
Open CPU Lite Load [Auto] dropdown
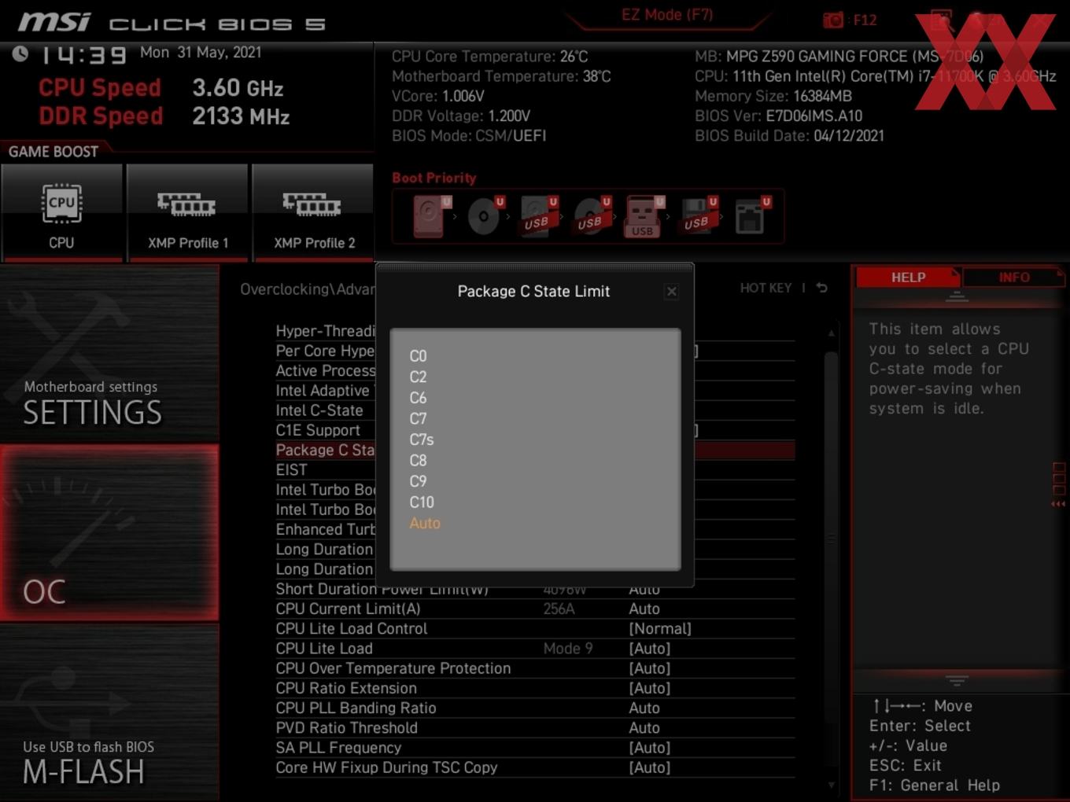(x=650, y=648)
